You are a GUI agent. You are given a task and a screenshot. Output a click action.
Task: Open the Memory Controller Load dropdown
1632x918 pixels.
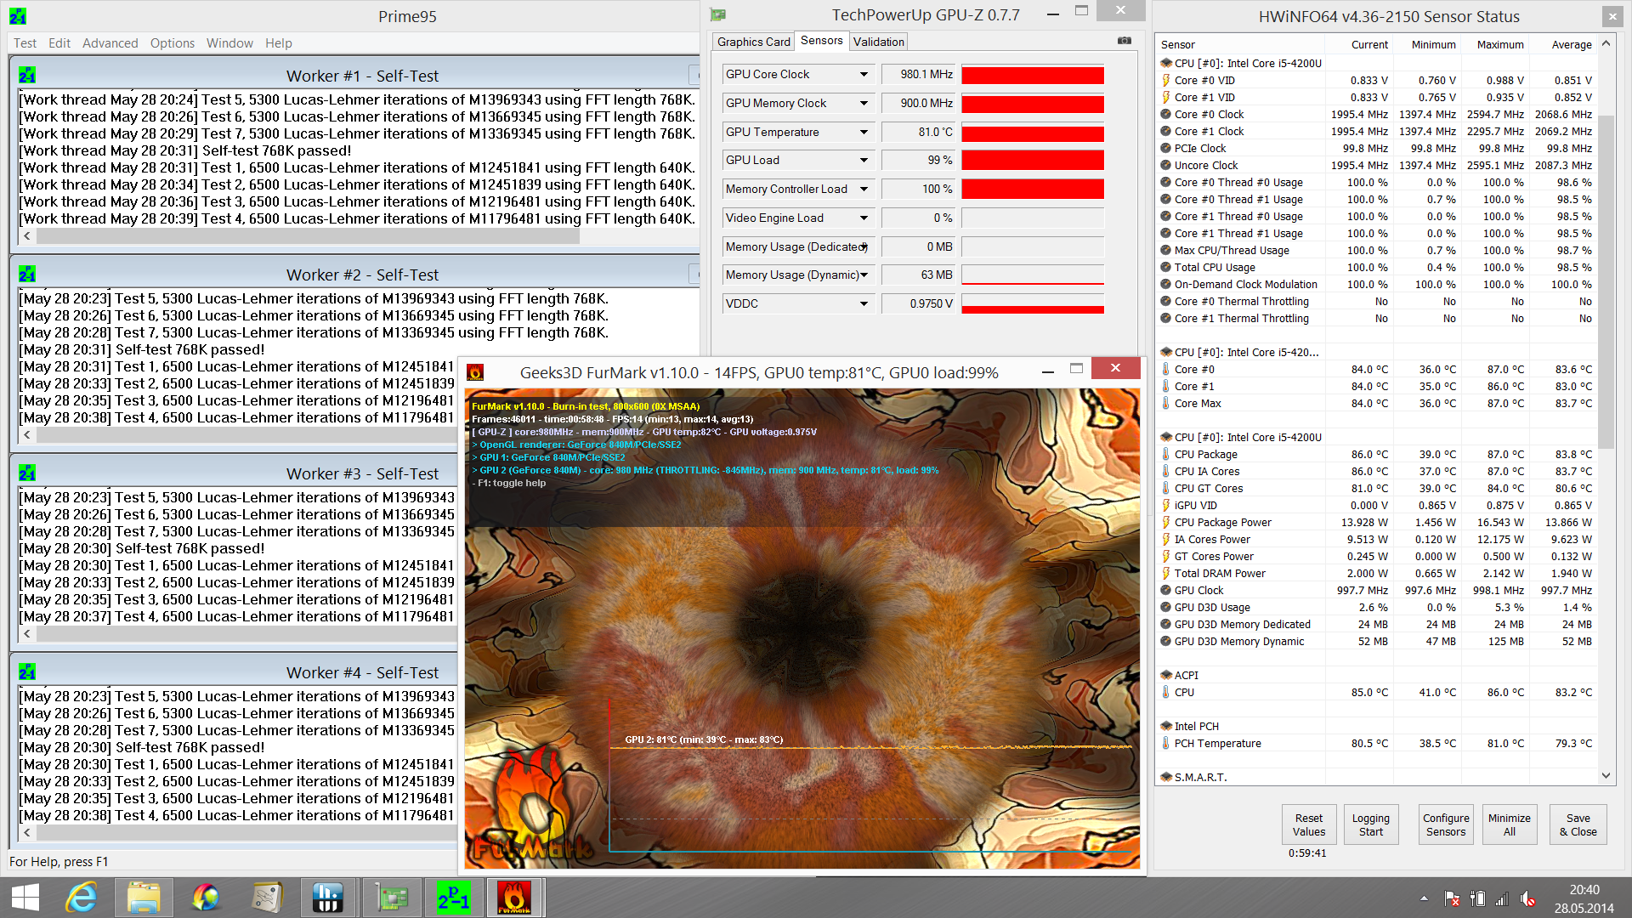864,190
